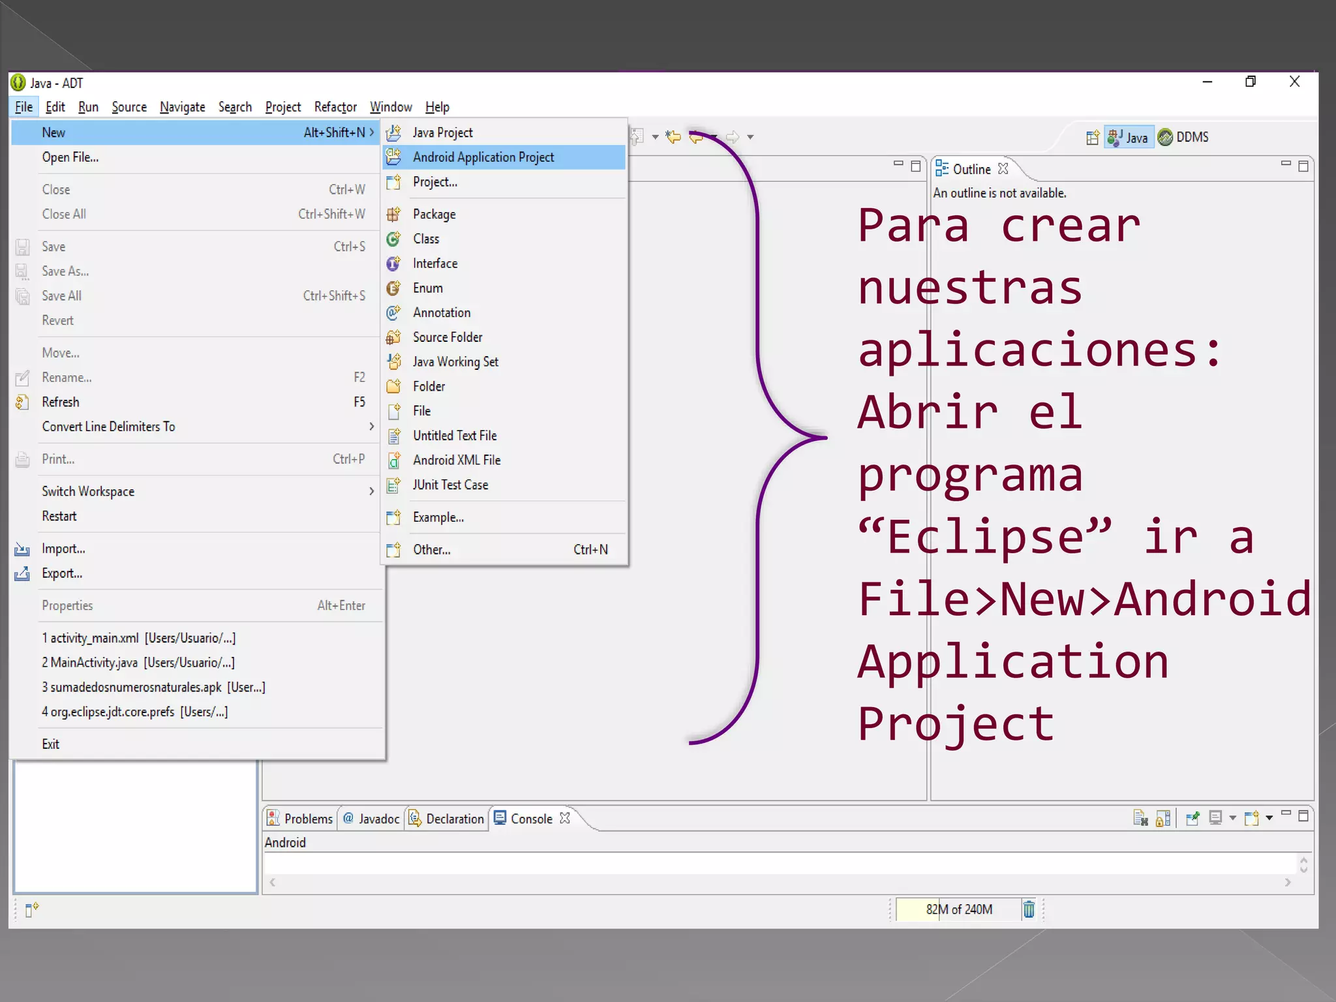Close the Console tab
The image size is (1336, 1002).
[x=565, y=818]
